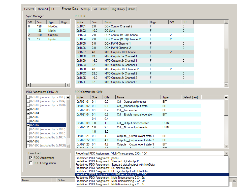Check the 0x1600 PDO assignment box
The width and height of the screenshot is (252, 189).
(28, 97)
